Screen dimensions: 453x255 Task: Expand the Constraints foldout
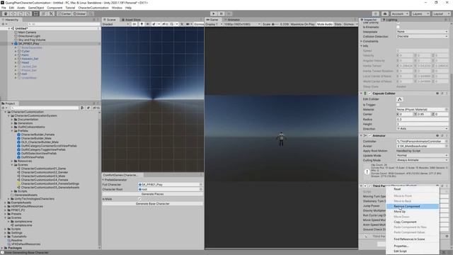tap(362, 41)
